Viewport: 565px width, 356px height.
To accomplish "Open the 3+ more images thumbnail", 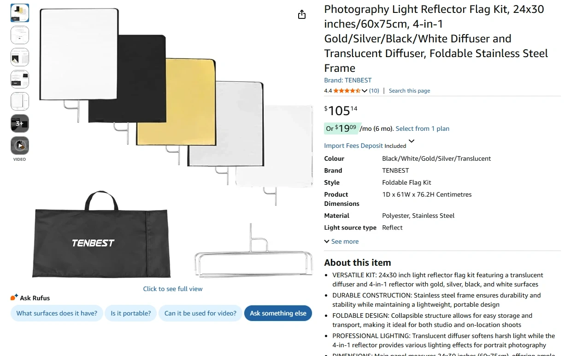I will [20, 123].
